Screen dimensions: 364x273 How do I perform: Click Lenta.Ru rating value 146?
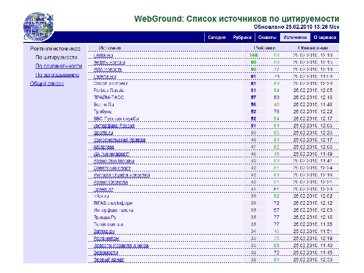pos(253,55)
